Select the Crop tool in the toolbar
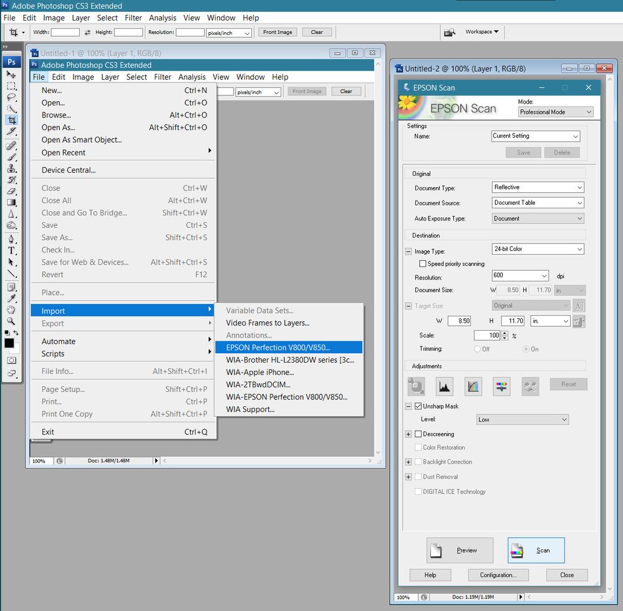The image size is (623, 611). click(10, 120)
